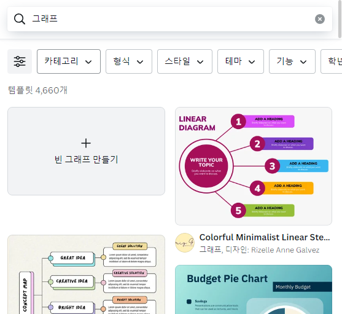Click the search field containing 그래프
The image size is (342, 314).
point(169,19)
